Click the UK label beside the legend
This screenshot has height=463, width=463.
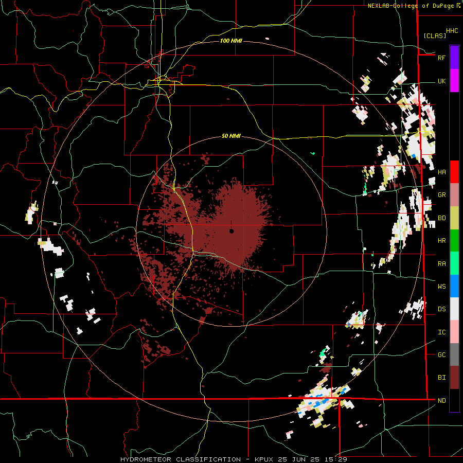pyautogui.click(x=441, y=81)
